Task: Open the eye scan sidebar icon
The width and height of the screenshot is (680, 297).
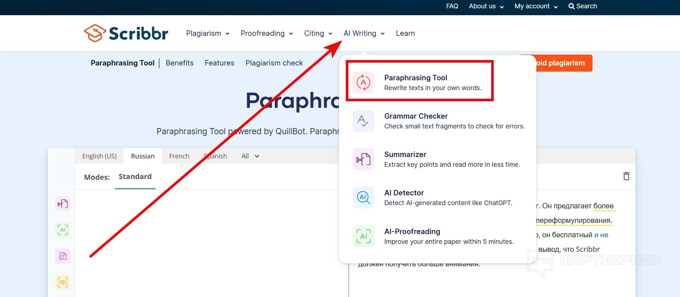Action: (63, 282)
